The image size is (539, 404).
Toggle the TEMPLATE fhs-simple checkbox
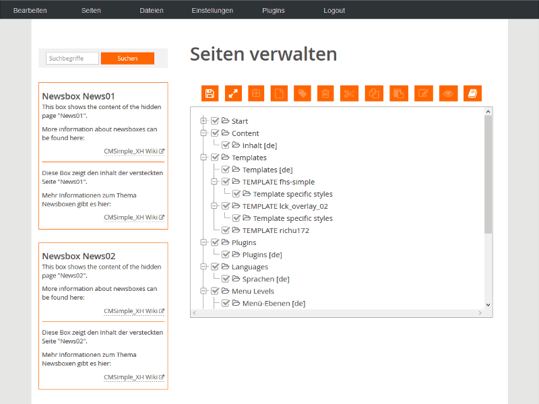tap(226, 181)
